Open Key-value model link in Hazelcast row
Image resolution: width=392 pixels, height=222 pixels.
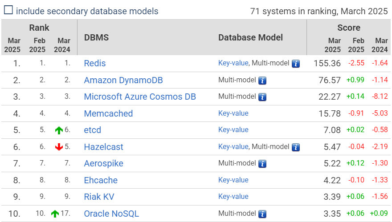tap(233, 146)
